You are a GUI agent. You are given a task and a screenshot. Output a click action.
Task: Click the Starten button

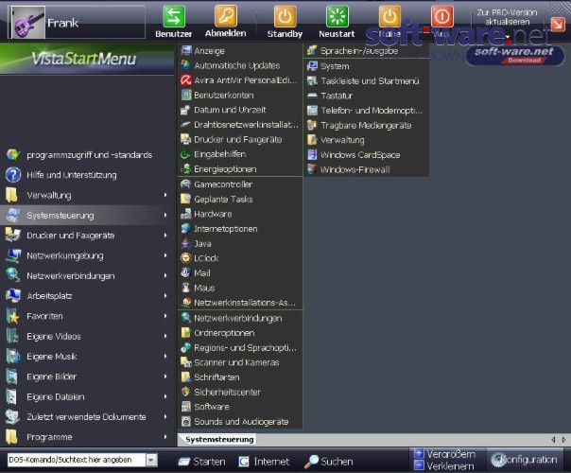[201, 462]
